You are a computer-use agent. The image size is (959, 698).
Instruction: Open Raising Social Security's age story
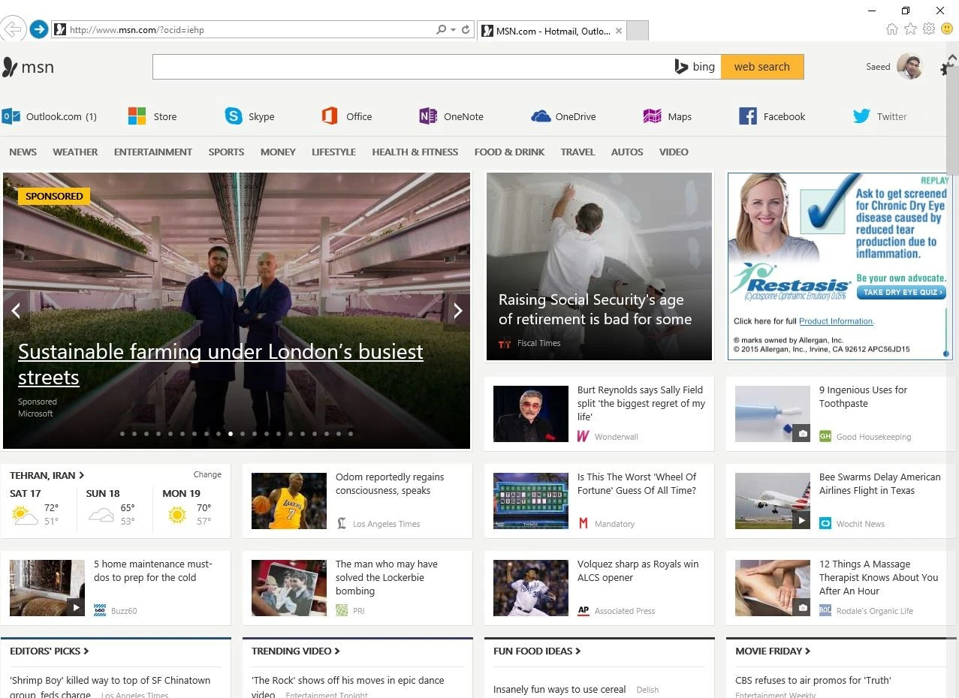[x=595, y=309]
